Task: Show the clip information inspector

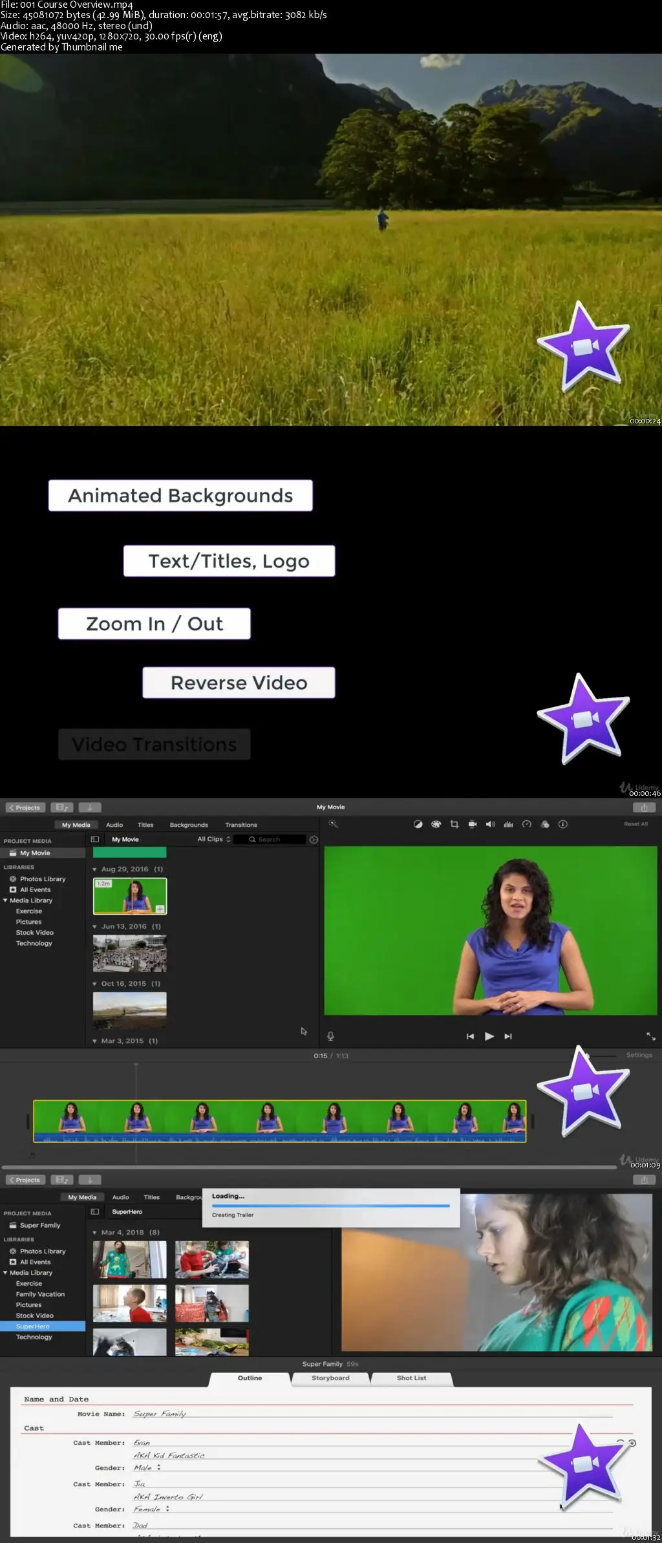Action: [x=563, y=824]
